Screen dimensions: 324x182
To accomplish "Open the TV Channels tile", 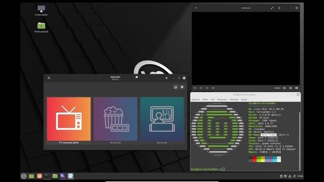I will (69, 119).
